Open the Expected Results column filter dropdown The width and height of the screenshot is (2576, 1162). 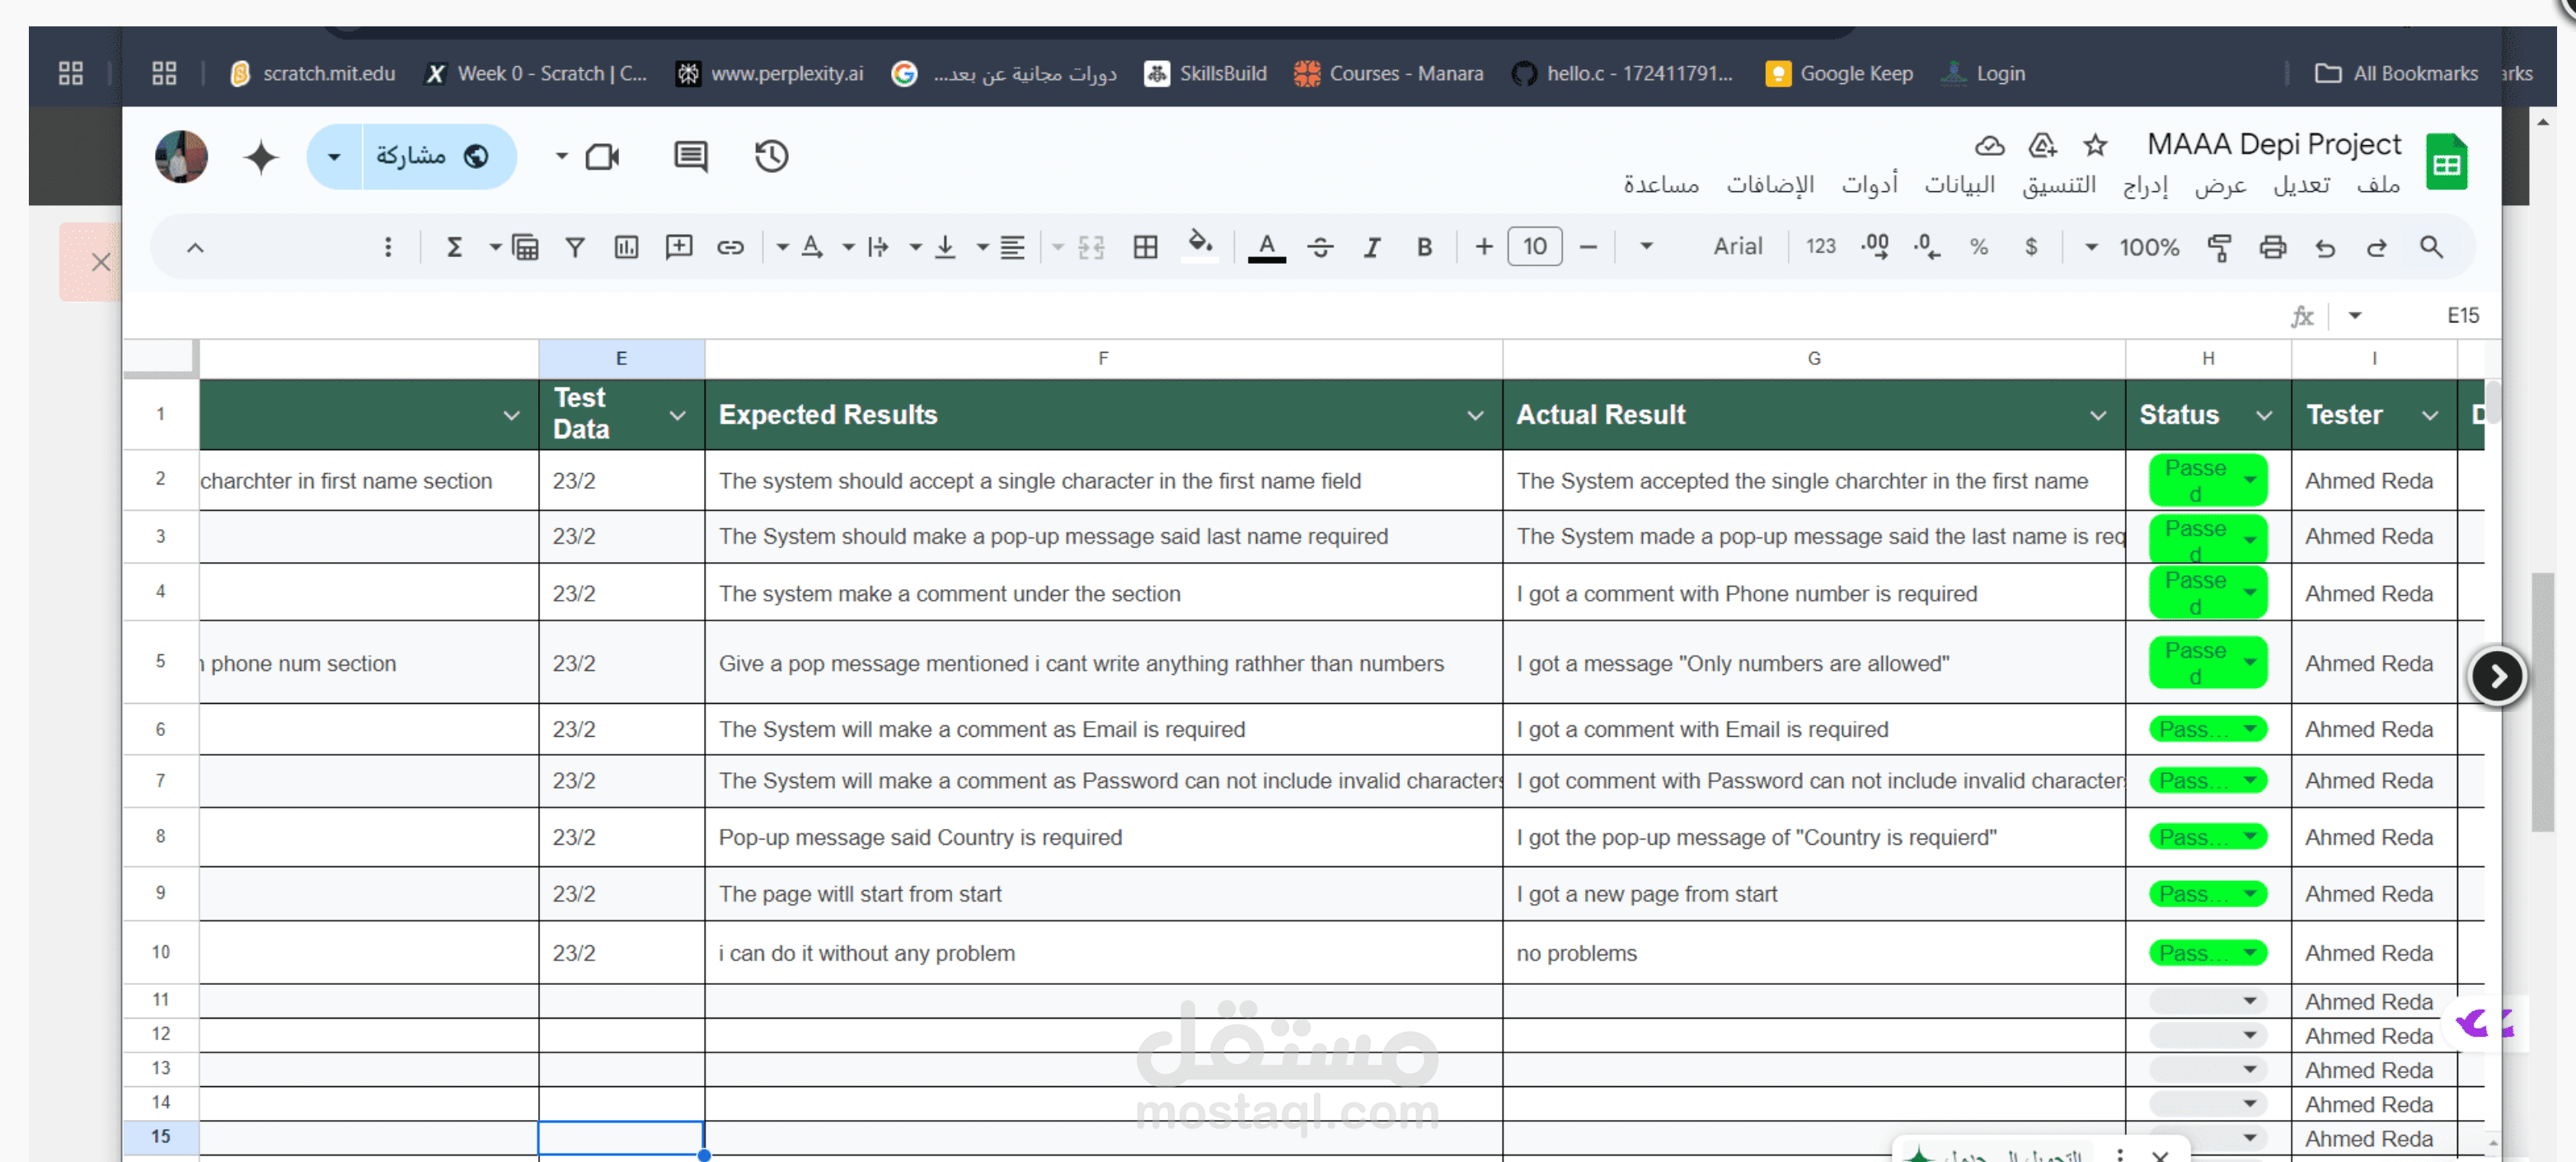pos(1474,415)
